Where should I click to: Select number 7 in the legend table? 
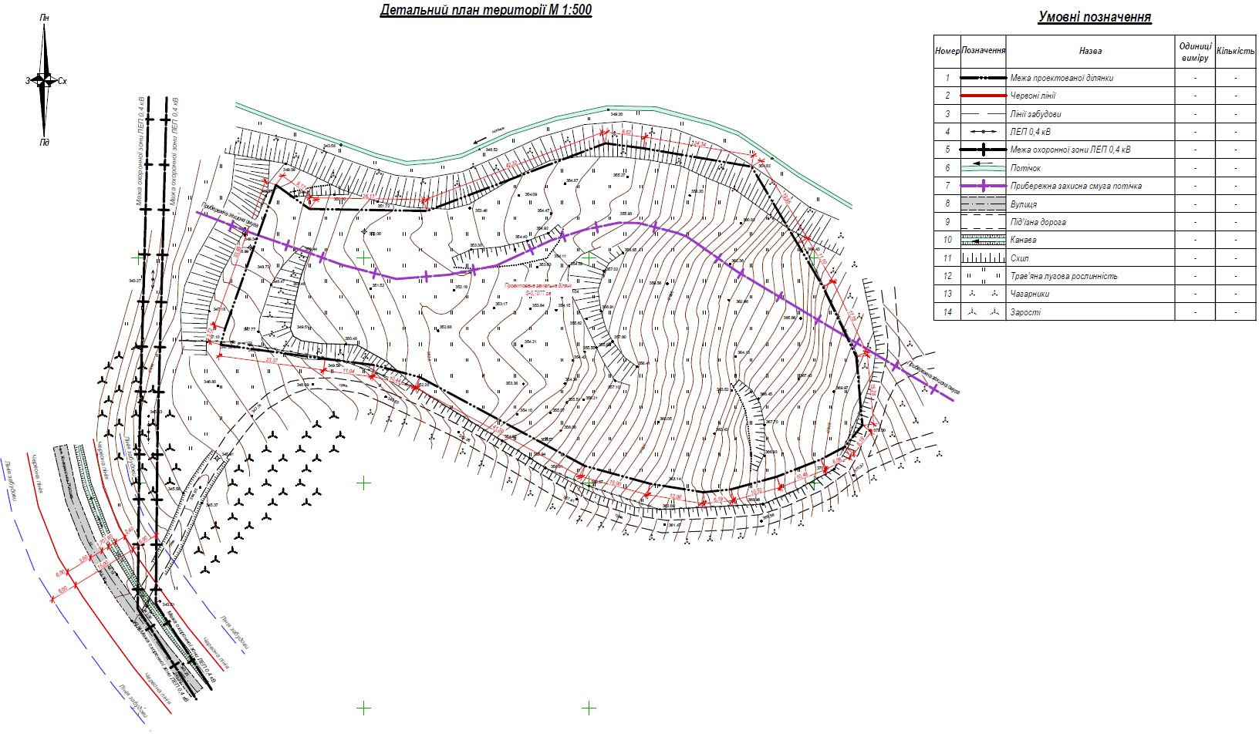(x=947, y=186)
